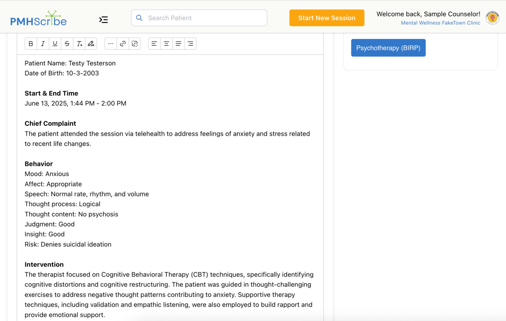The height and width of the screenshot is (321, 506).
Task: Insert a horizontal rule divider
Action: pos(111,44)
